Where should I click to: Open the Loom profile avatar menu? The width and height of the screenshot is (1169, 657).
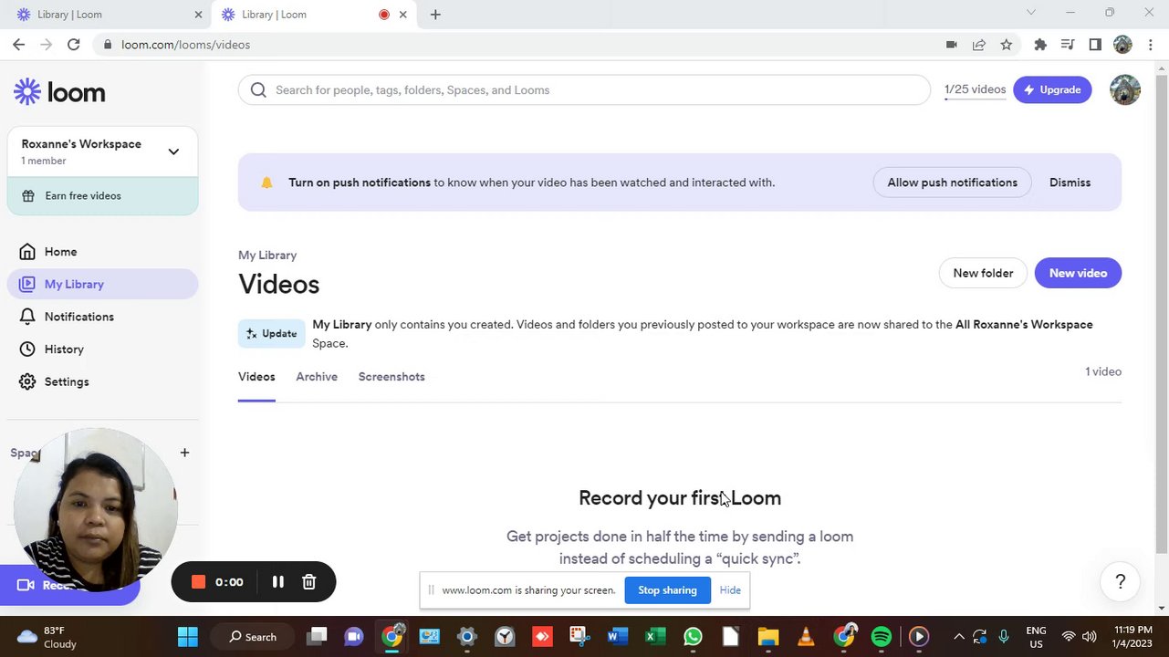pyautogui.click(x=1125, y=89)
